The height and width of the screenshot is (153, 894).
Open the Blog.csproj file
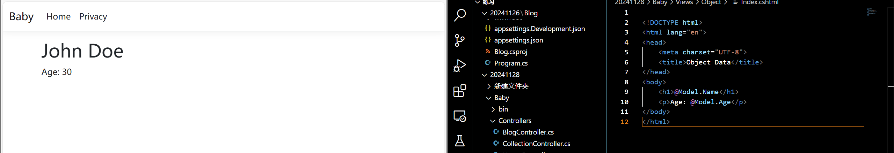(510, 52)
